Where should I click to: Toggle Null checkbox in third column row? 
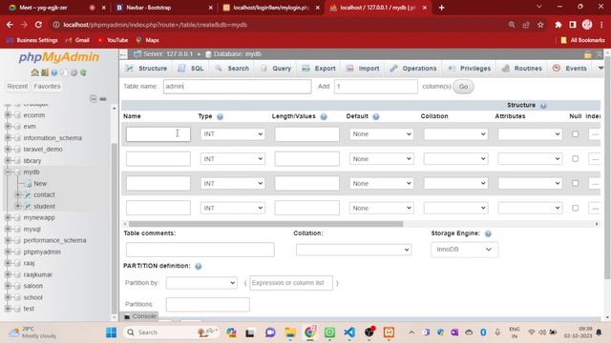[x=575, y=183]
